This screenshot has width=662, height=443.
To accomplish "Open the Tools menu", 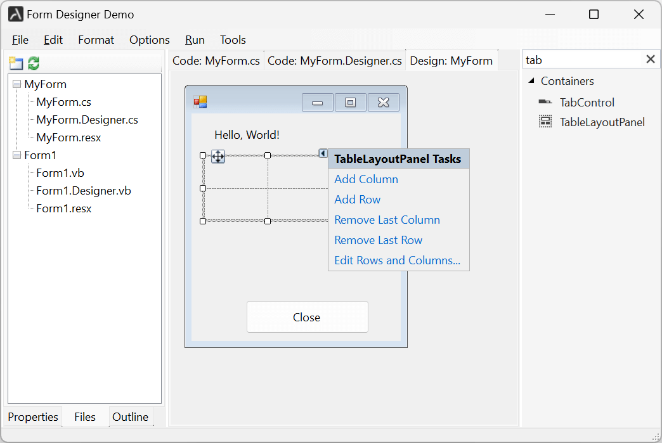I will (233, 40).
